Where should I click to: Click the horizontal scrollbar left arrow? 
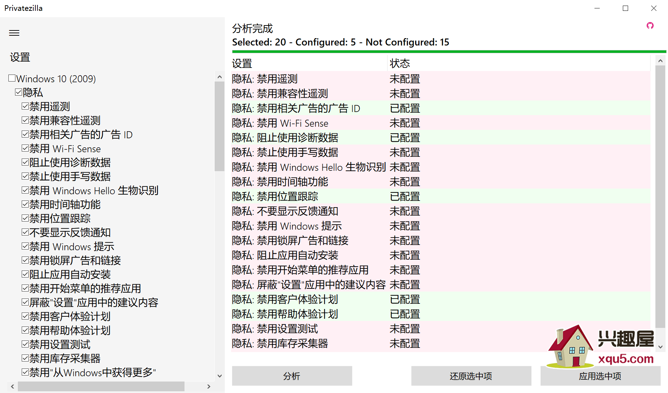(13, 386)
